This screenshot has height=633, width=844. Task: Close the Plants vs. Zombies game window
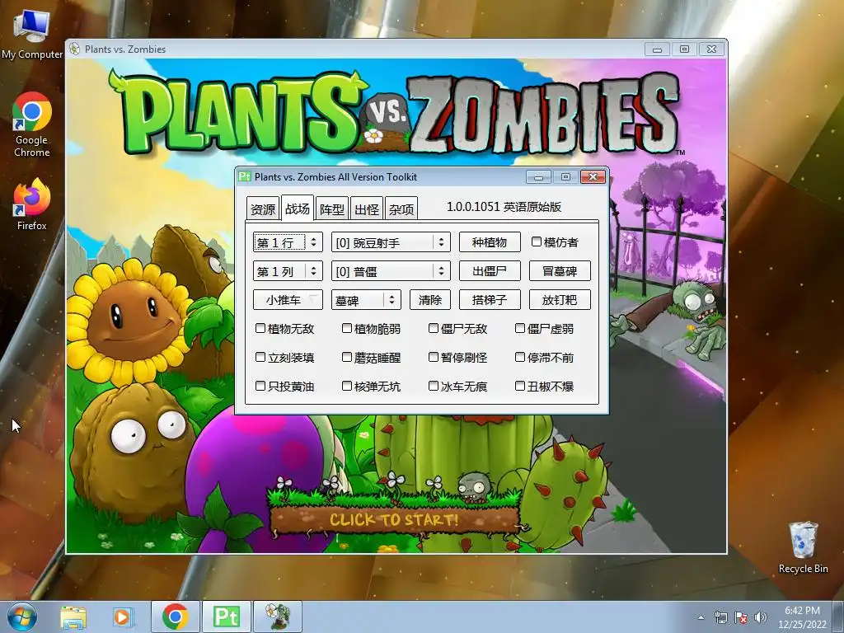click(x=711, y=49)
